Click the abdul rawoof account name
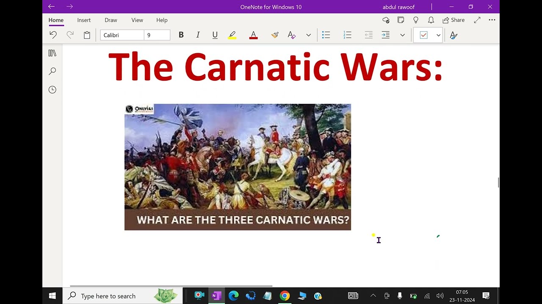Viewport: 542px width, 304px height. coord(398,7)
